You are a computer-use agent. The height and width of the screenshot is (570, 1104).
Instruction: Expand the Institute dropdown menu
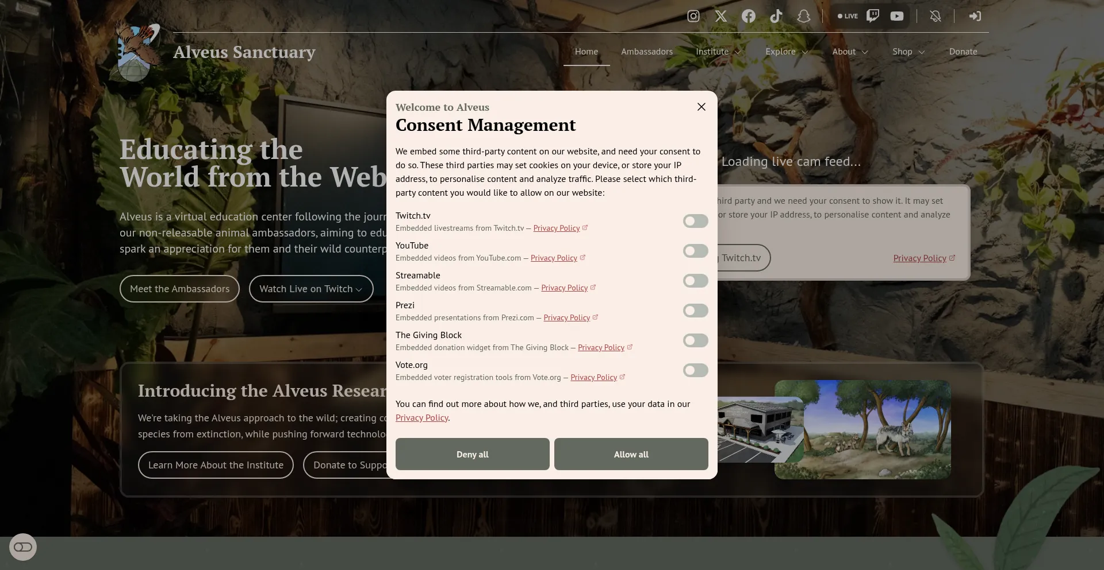tap(719, 52)
